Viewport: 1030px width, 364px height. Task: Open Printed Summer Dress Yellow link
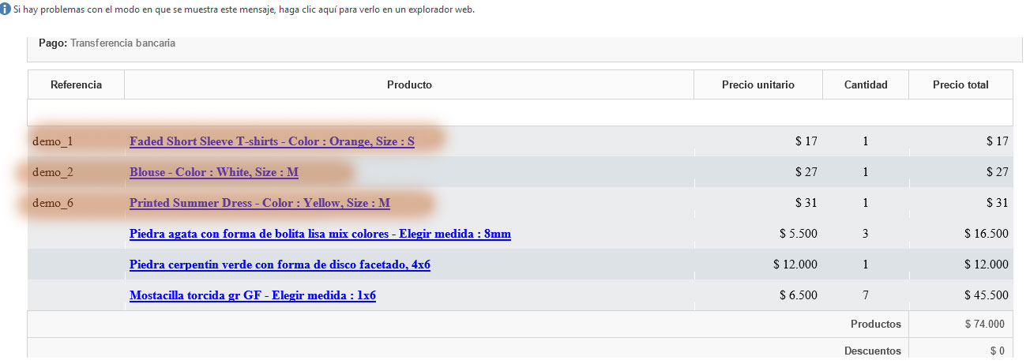[260, 203]
